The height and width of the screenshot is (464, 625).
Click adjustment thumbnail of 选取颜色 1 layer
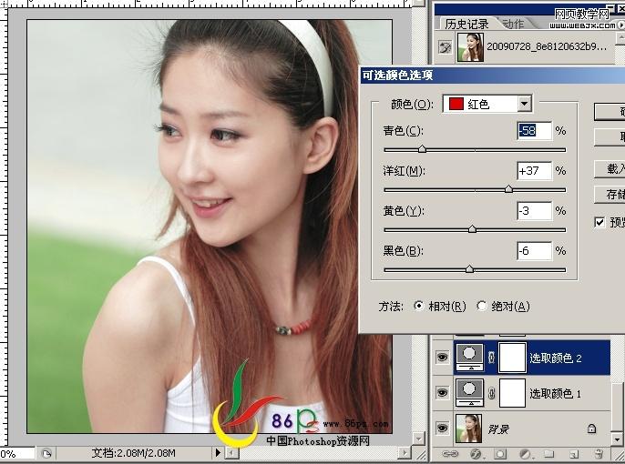point(469,393)
